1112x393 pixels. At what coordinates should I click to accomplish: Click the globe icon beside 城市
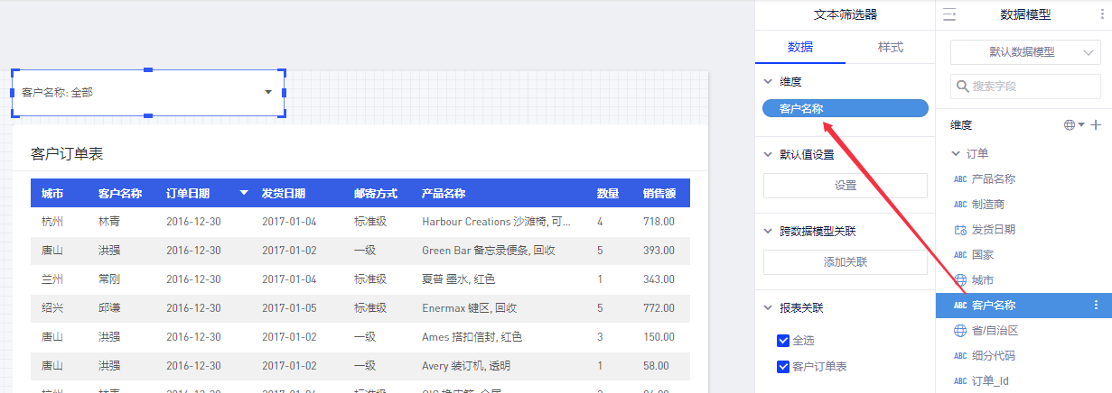coord(959,280)
